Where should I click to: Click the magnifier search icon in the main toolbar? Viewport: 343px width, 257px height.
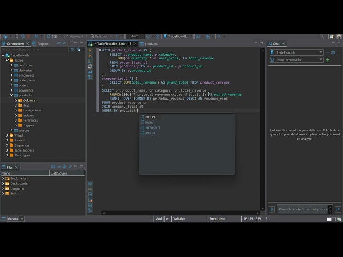pyautogui.click(x=219, y=36)
